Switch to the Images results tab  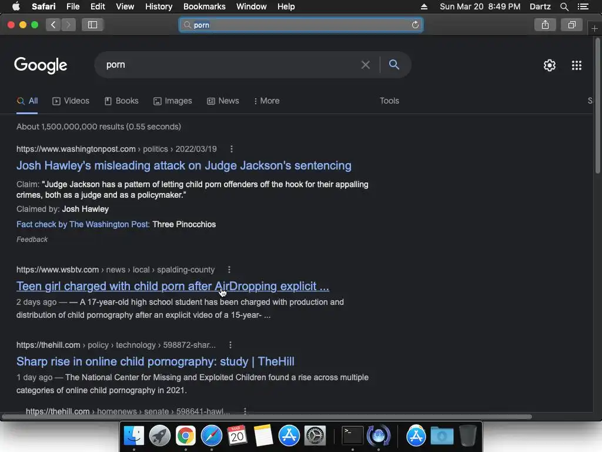pyautogui.click(x=173, y=101)
